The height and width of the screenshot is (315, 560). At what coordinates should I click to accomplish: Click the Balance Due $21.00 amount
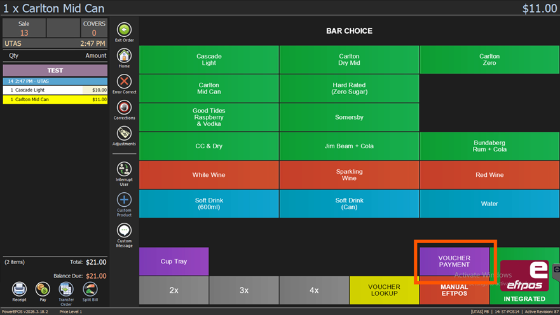[x=96, y=276]
